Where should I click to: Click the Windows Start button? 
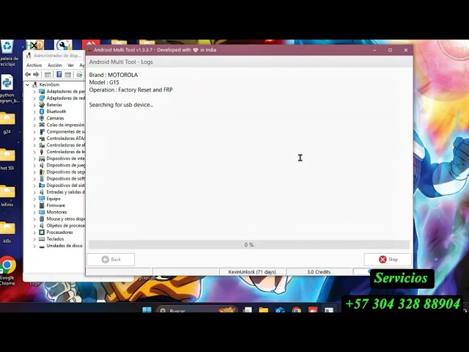pyautogui.click(x=147, y=309)
